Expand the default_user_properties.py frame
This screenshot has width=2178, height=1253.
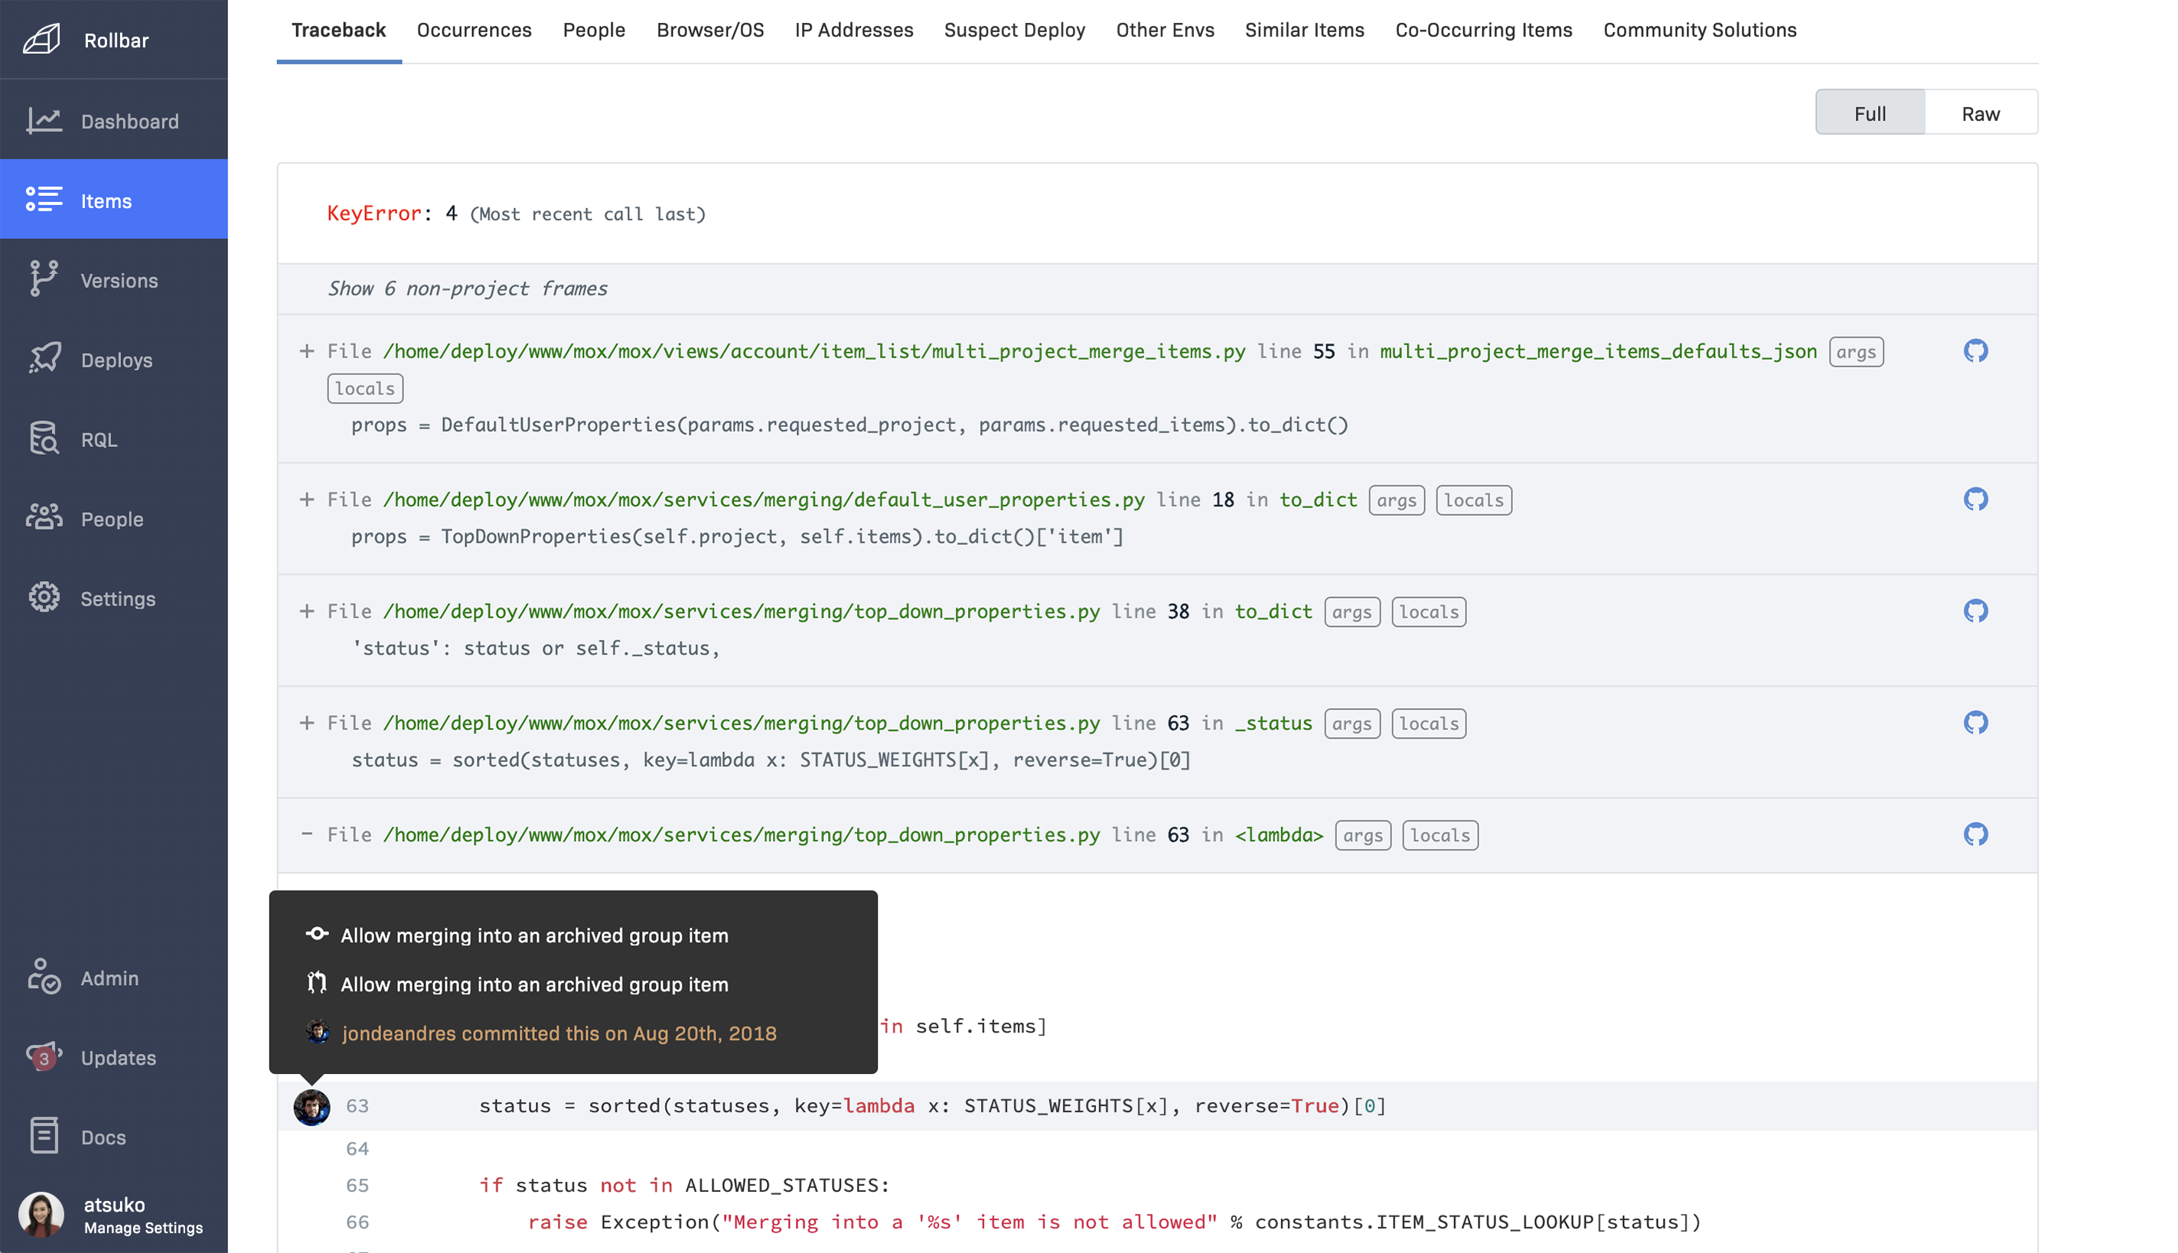307,499
